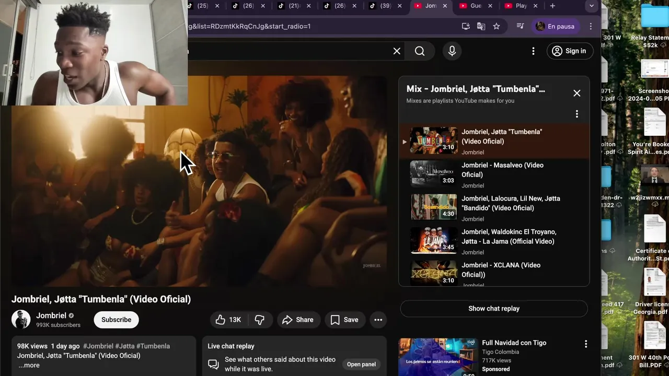Like the video showing 13K likes

[x=229, y=320]
